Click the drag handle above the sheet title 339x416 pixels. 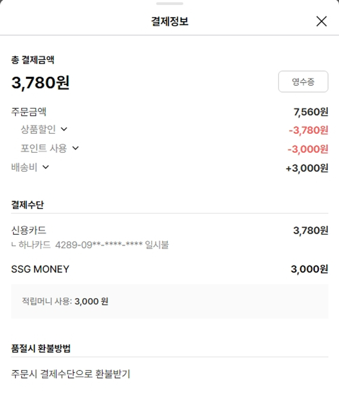pos(169,4)
